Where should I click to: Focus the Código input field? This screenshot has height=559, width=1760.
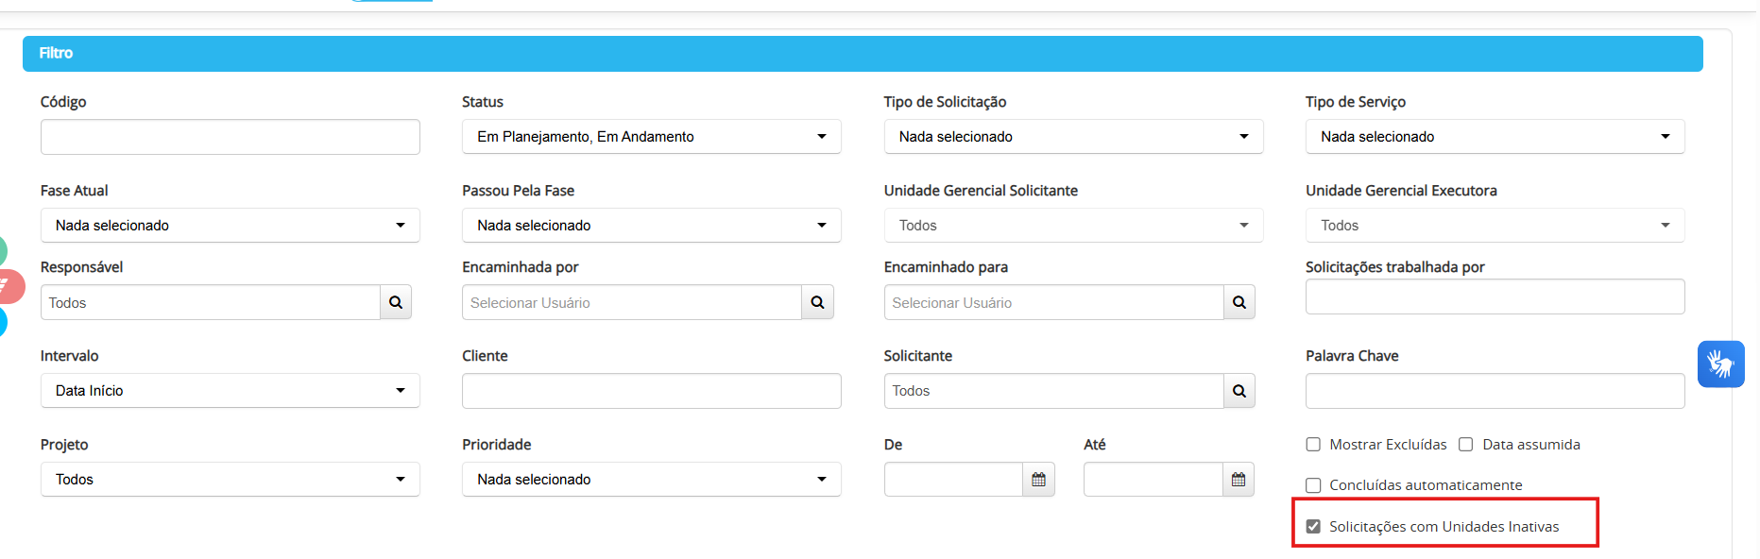(x=231, y=137)
